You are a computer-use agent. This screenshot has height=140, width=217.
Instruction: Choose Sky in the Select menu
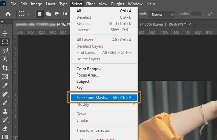point(104,88)
